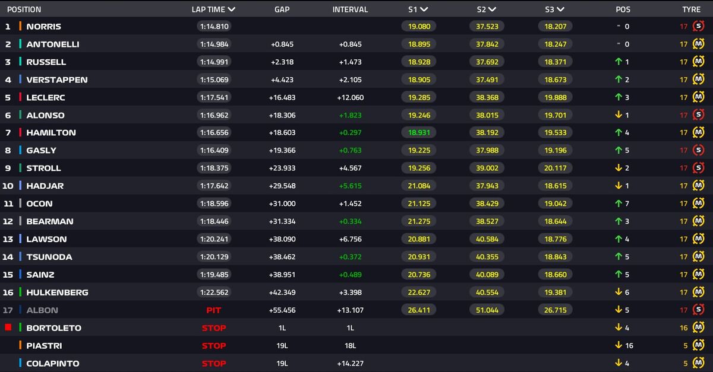The height and width of the screenshot is (372, 713).
Task: Click the yellow down arrow for Piastri
Action: point(619,345)
